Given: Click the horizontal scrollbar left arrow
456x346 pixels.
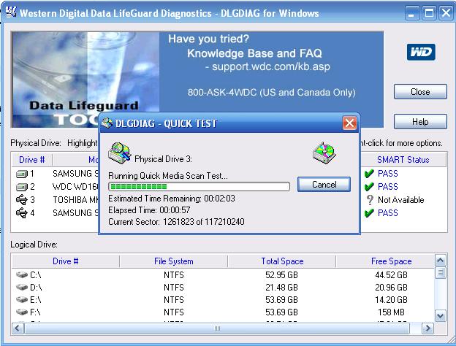Looking at the screenshot, I should click(x=18, y=328).
